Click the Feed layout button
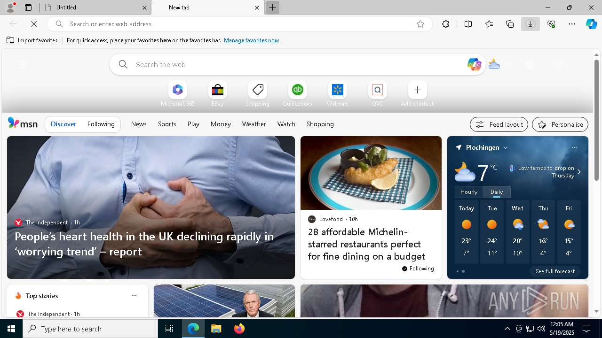 (499, 124)
